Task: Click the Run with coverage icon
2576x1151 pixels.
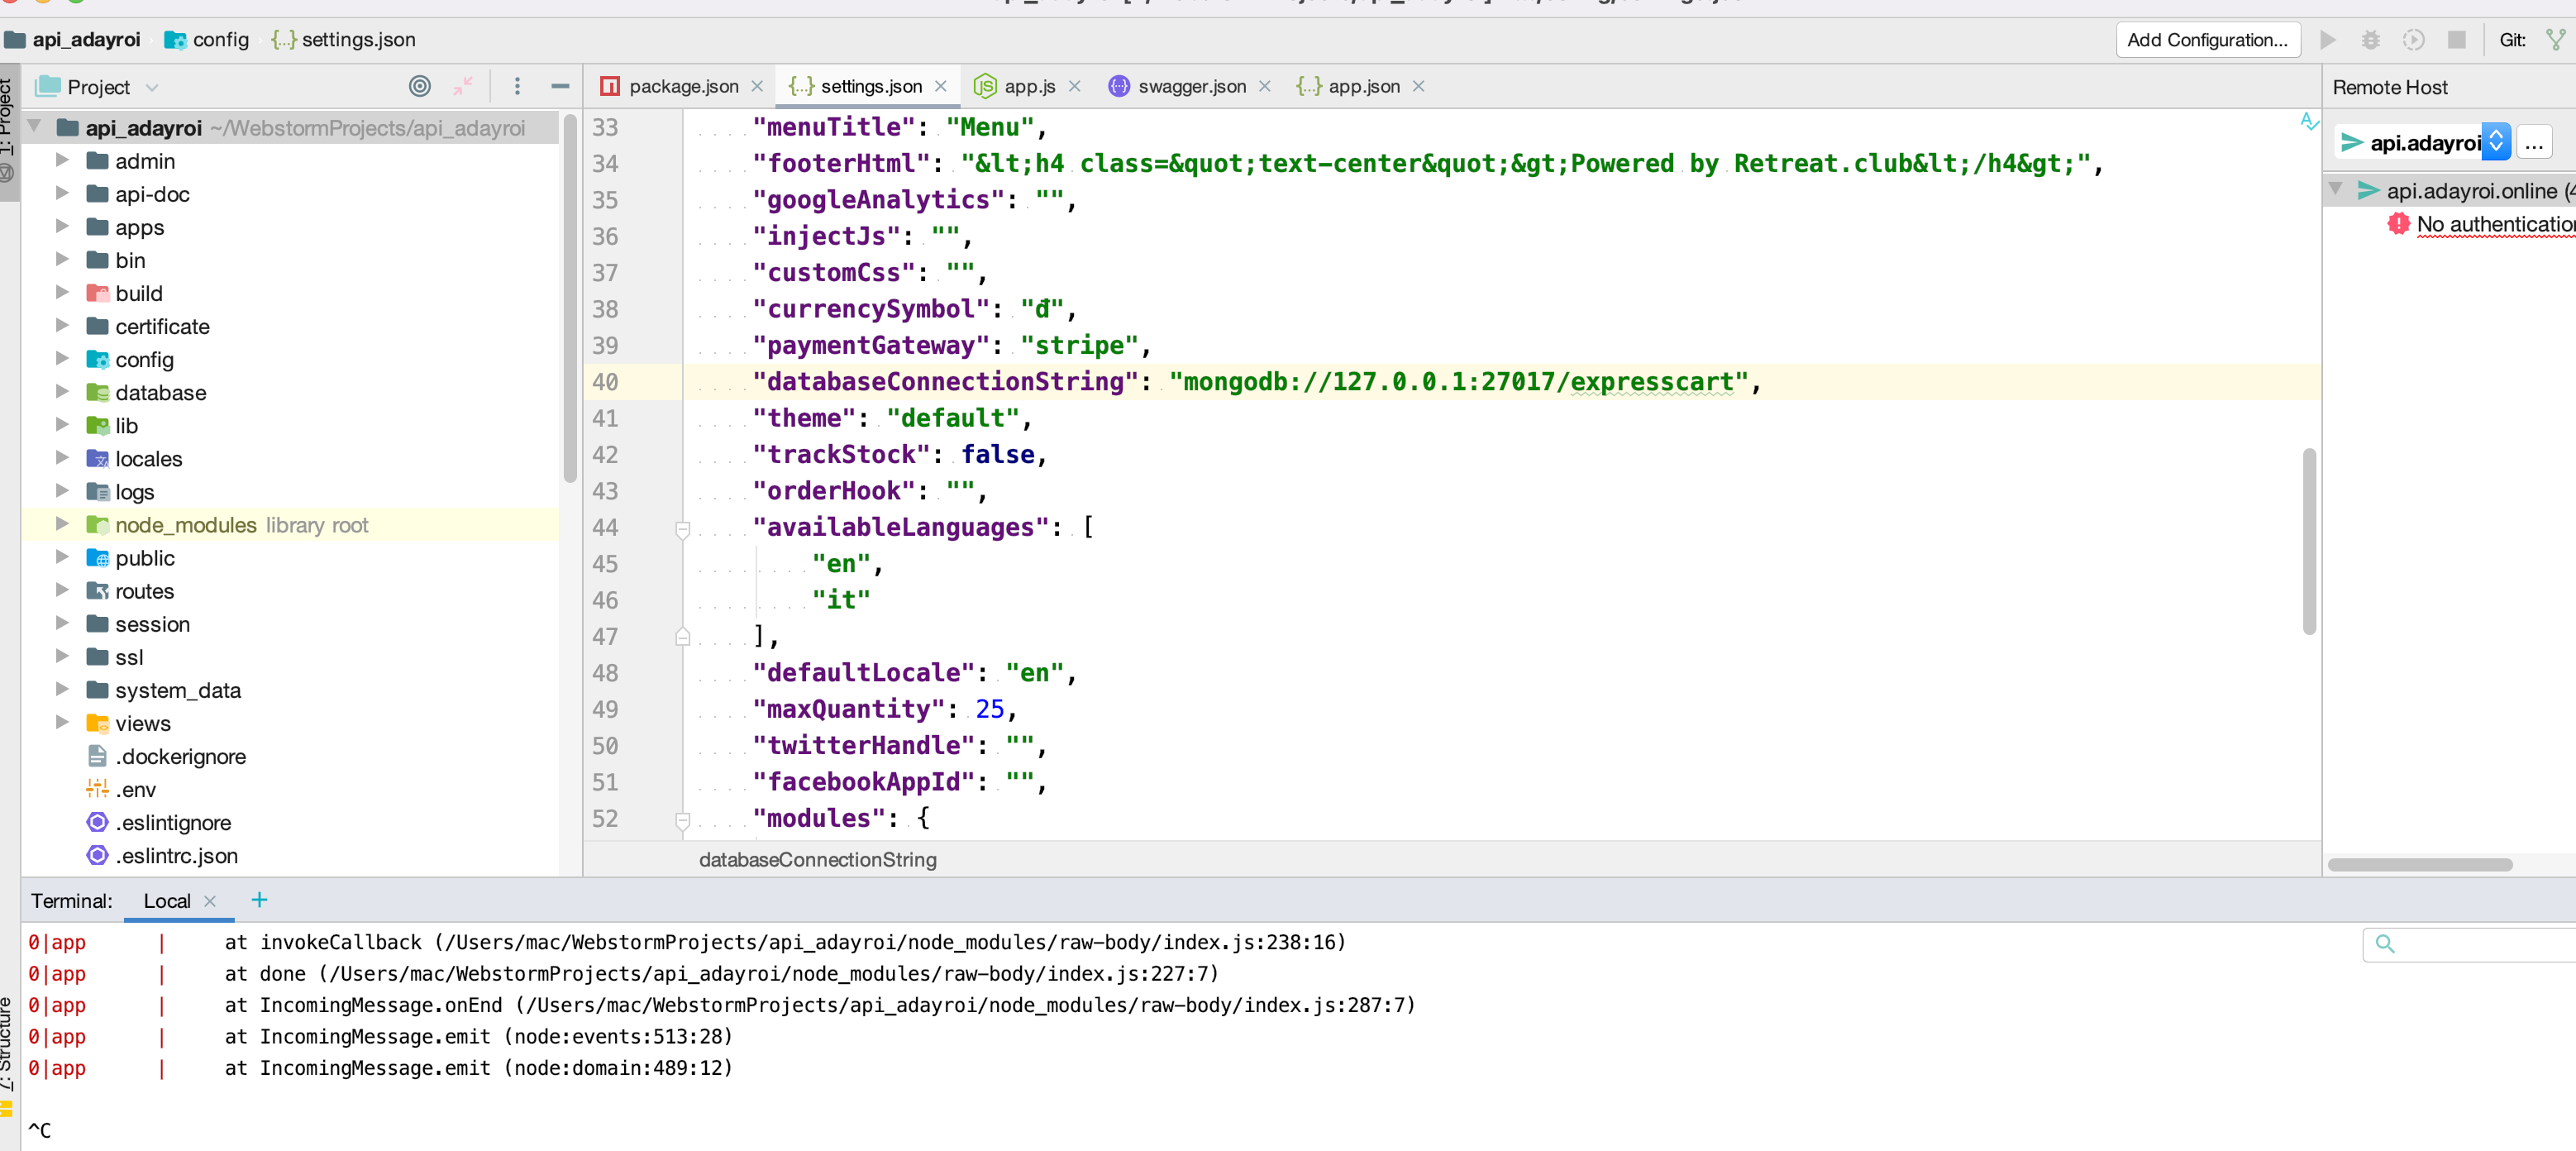Action: pos(2413,40)
